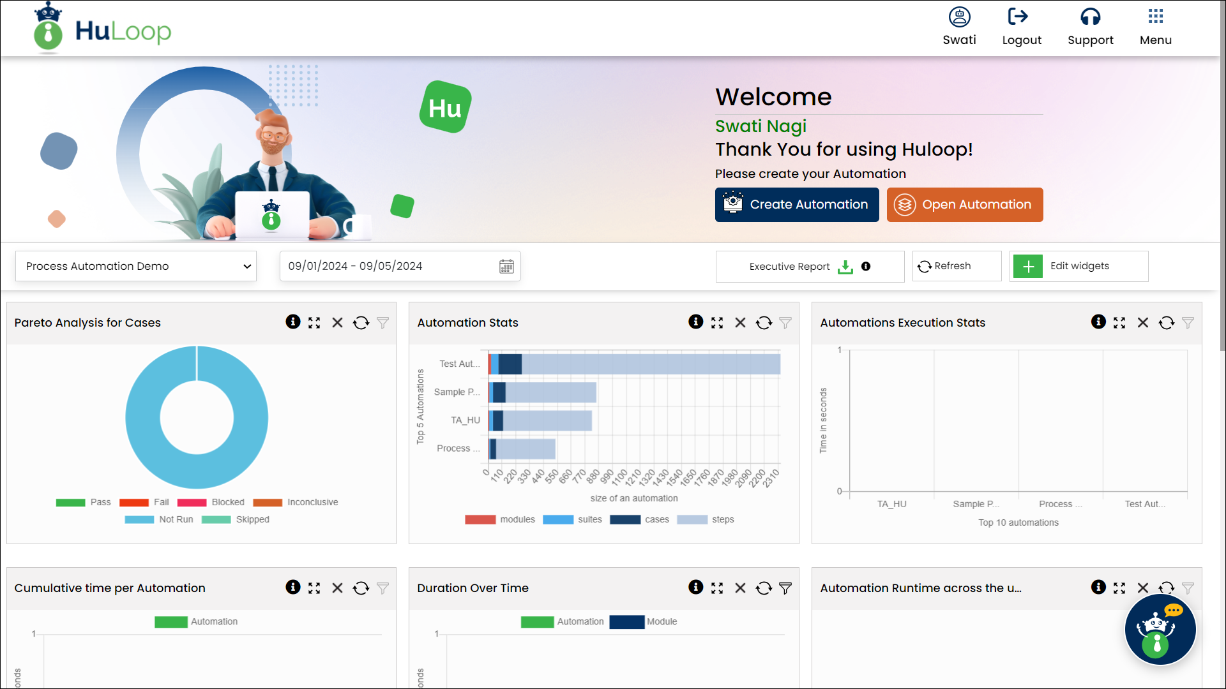Show info for Automations Execution Stats
The image size is (1226, 689).
tap(1098, 322)
